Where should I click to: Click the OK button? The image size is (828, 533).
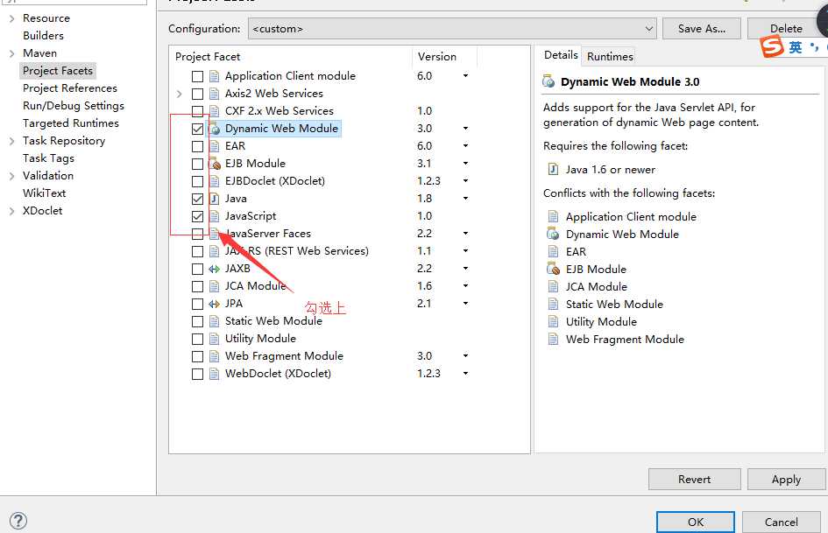696,522
